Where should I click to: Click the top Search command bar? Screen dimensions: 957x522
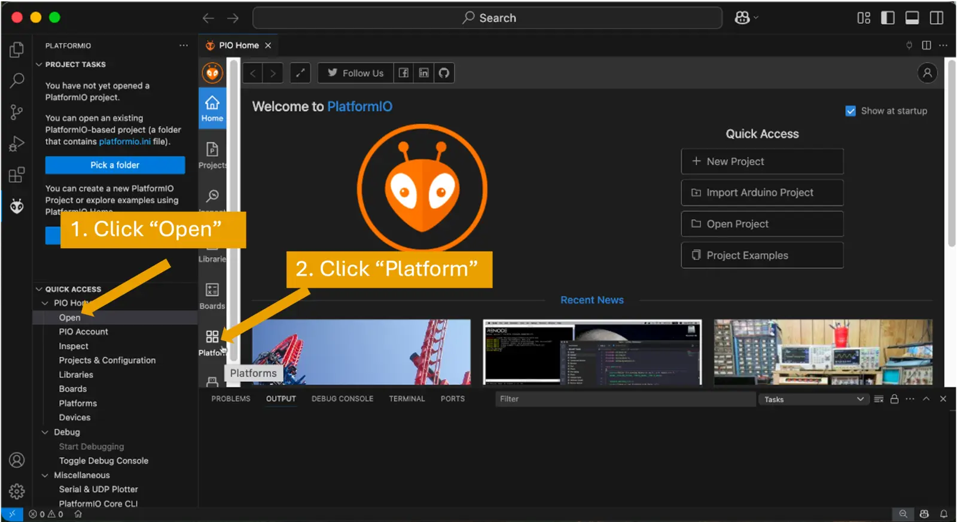(487, 18)
